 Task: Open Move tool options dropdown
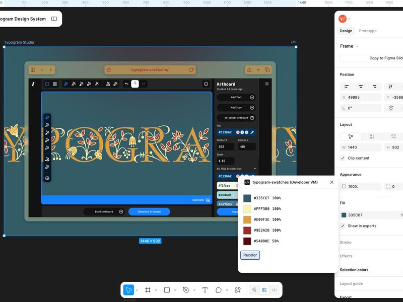pyautogui.click(x=137, y=290)
